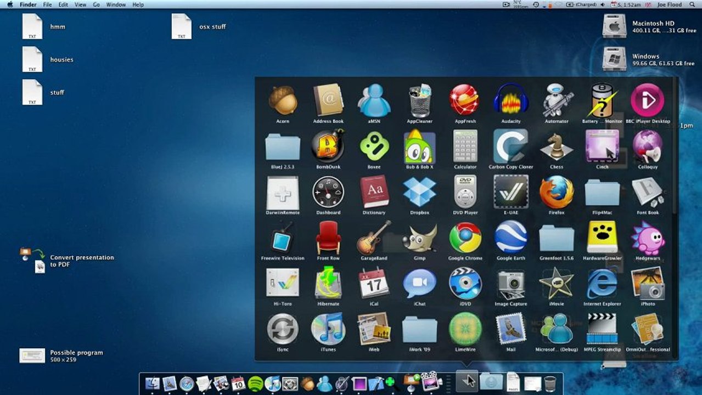Launch Address Book from the applications stack
The image size is (702, 395).
[328, 100]
